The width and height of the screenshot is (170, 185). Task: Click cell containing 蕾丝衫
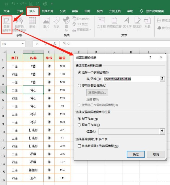[33, 170]
